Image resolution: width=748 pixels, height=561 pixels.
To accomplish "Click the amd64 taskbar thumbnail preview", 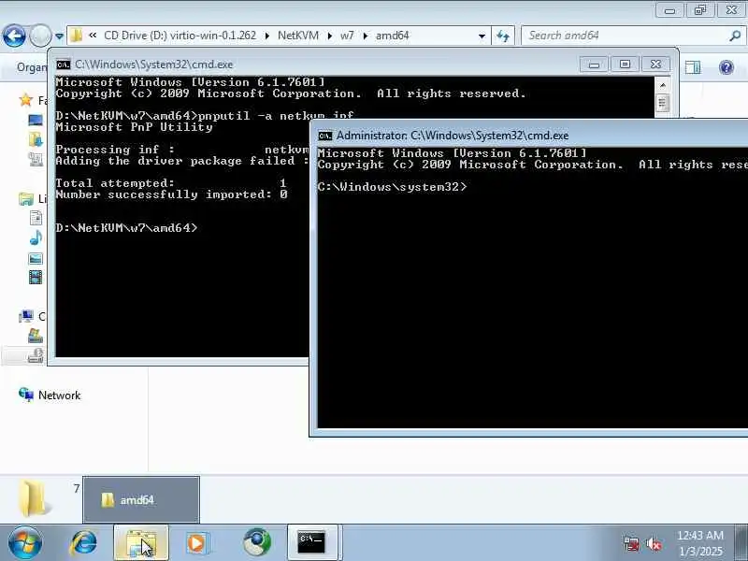I will [141, 500].
